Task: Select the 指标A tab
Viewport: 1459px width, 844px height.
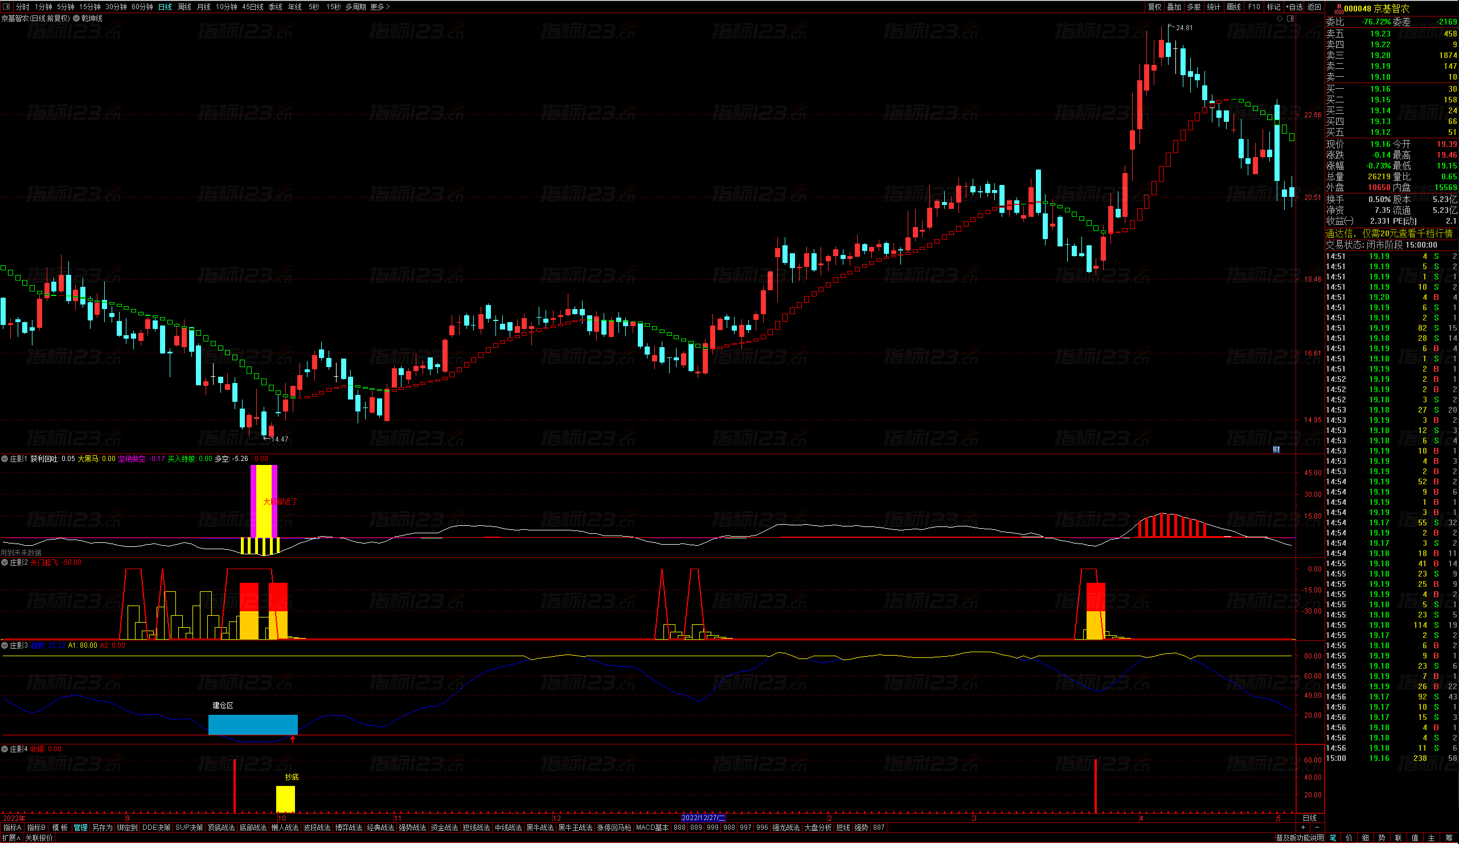Action: coord(12,829)
